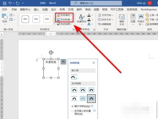Click the Redo icon in quick access toolbar
The image size is (158, 119).
(18, 3)
